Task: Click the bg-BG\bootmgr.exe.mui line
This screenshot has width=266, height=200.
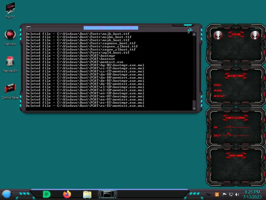Action: (85, 65)
